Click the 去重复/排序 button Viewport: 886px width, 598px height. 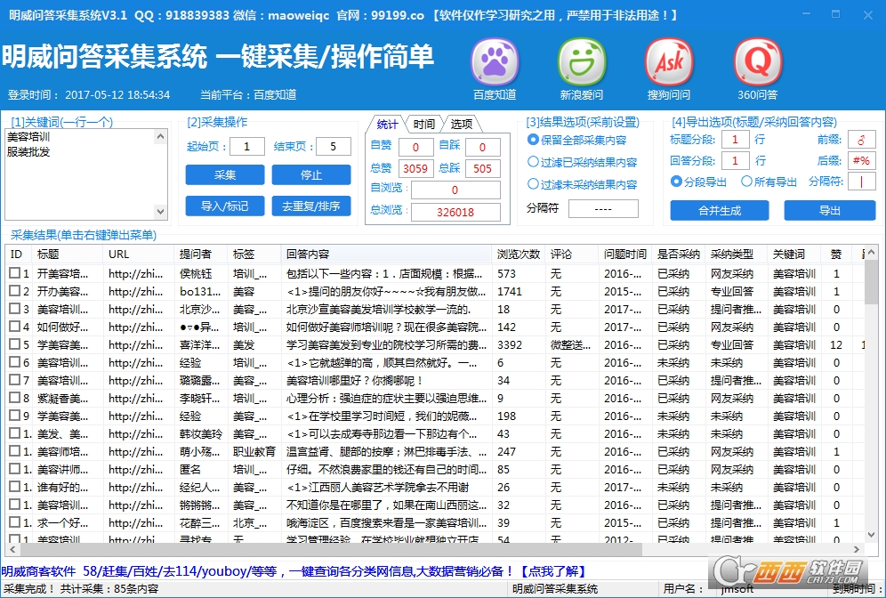[x=311, y=206]
